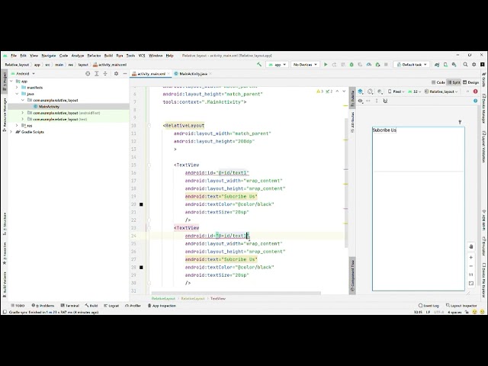Click the autoconnect magnet icon in design toolbar
This screenshot has width=488, height=366.
pyautogui.click(x=385, y=101)
